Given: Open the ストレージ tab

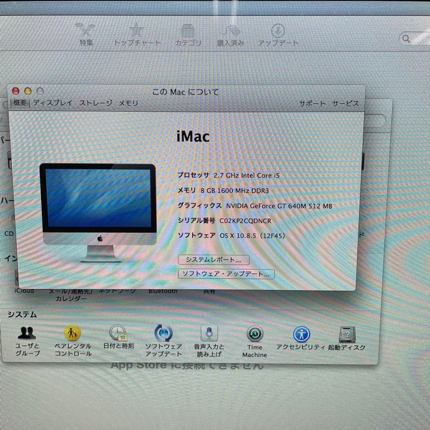Looking at the screenshot, I should [x=96, y=103].
